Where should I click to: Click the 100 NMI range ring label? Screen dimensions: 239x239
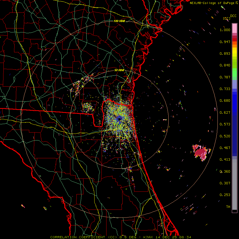coord(119,21)
